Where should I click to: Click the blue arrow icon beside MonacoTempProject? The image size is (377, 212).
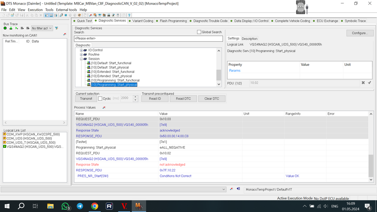(238, 189)
